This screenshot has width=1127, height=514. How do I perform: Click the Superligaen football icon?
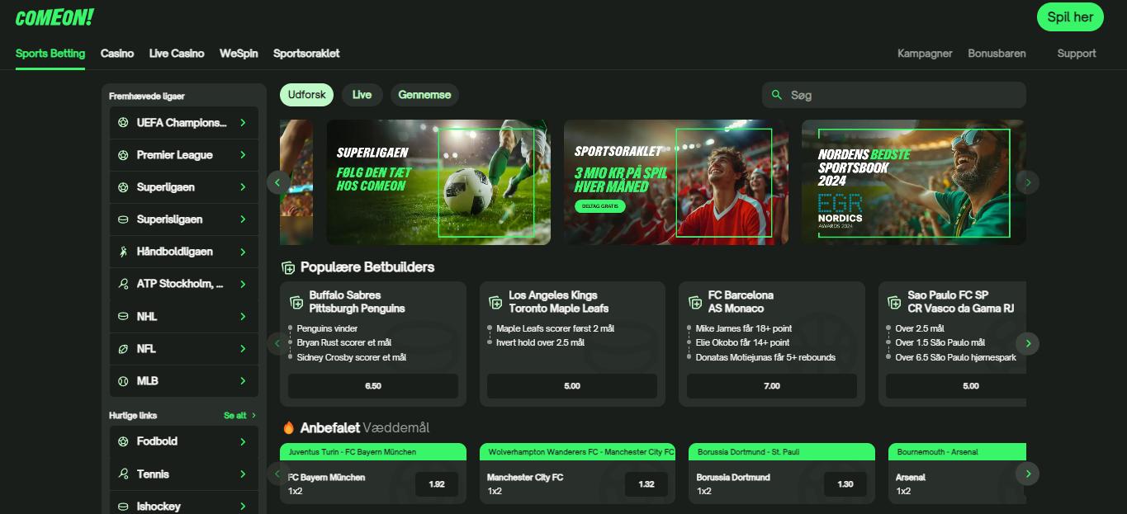point(123,187)
